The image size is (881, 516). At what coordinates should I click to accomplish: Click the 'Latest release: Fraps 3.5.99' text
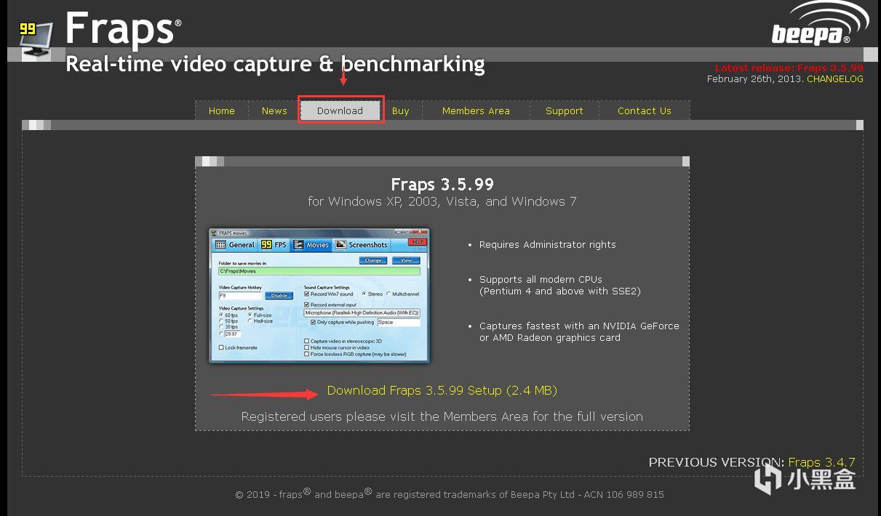tap(789, 68)
